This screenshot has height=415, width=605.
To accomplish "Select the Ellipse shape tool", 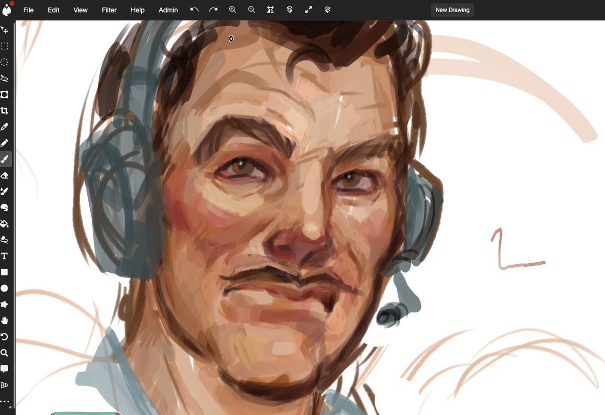I will pyautogui.click(x=5, y=288).
